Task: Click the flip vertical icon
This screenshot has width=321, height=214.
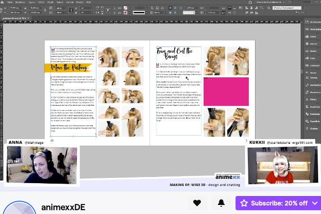Action: 102,13
